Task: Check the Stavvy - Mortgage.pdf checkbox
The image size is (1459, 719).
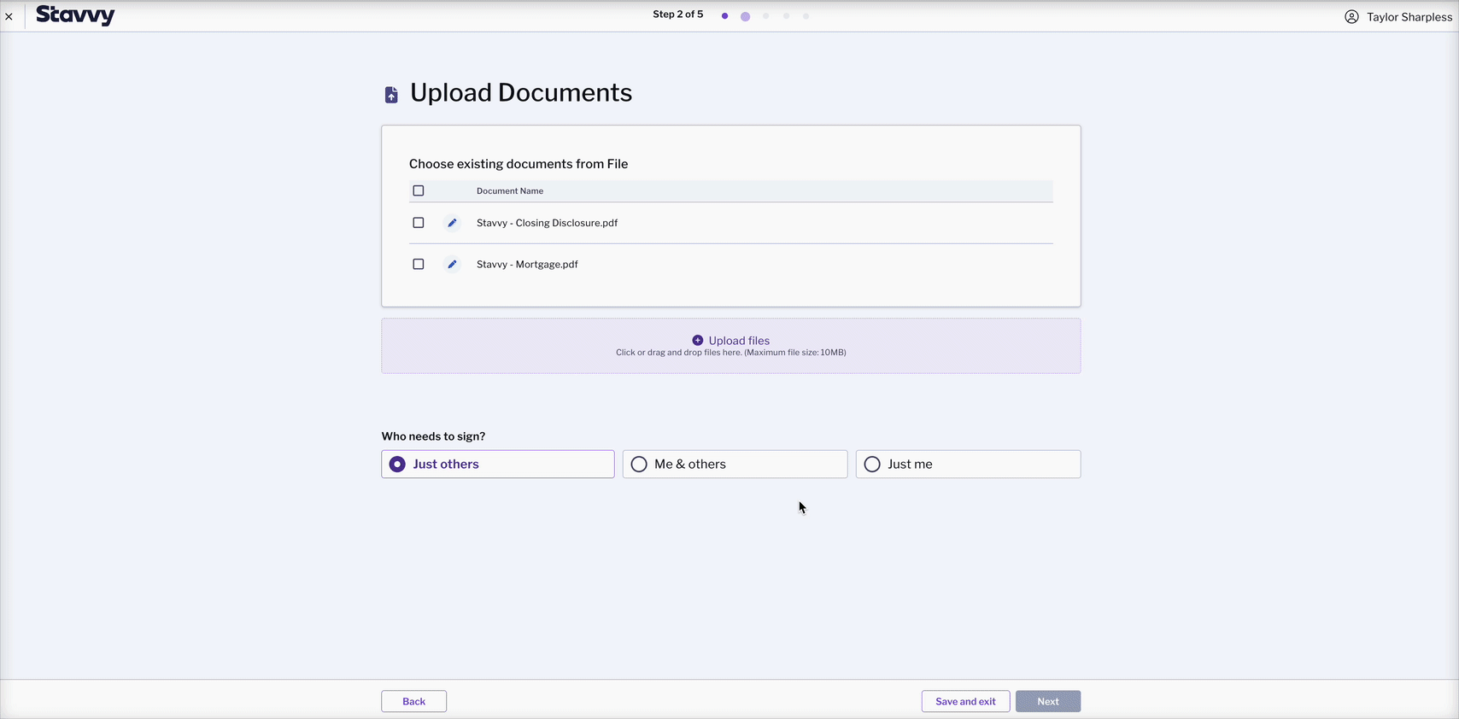Action: [x=419, y=264]
